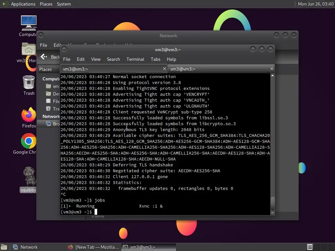
Task: Open the terminal File menu
Action: pyautogui.click(x=67, y=59)
